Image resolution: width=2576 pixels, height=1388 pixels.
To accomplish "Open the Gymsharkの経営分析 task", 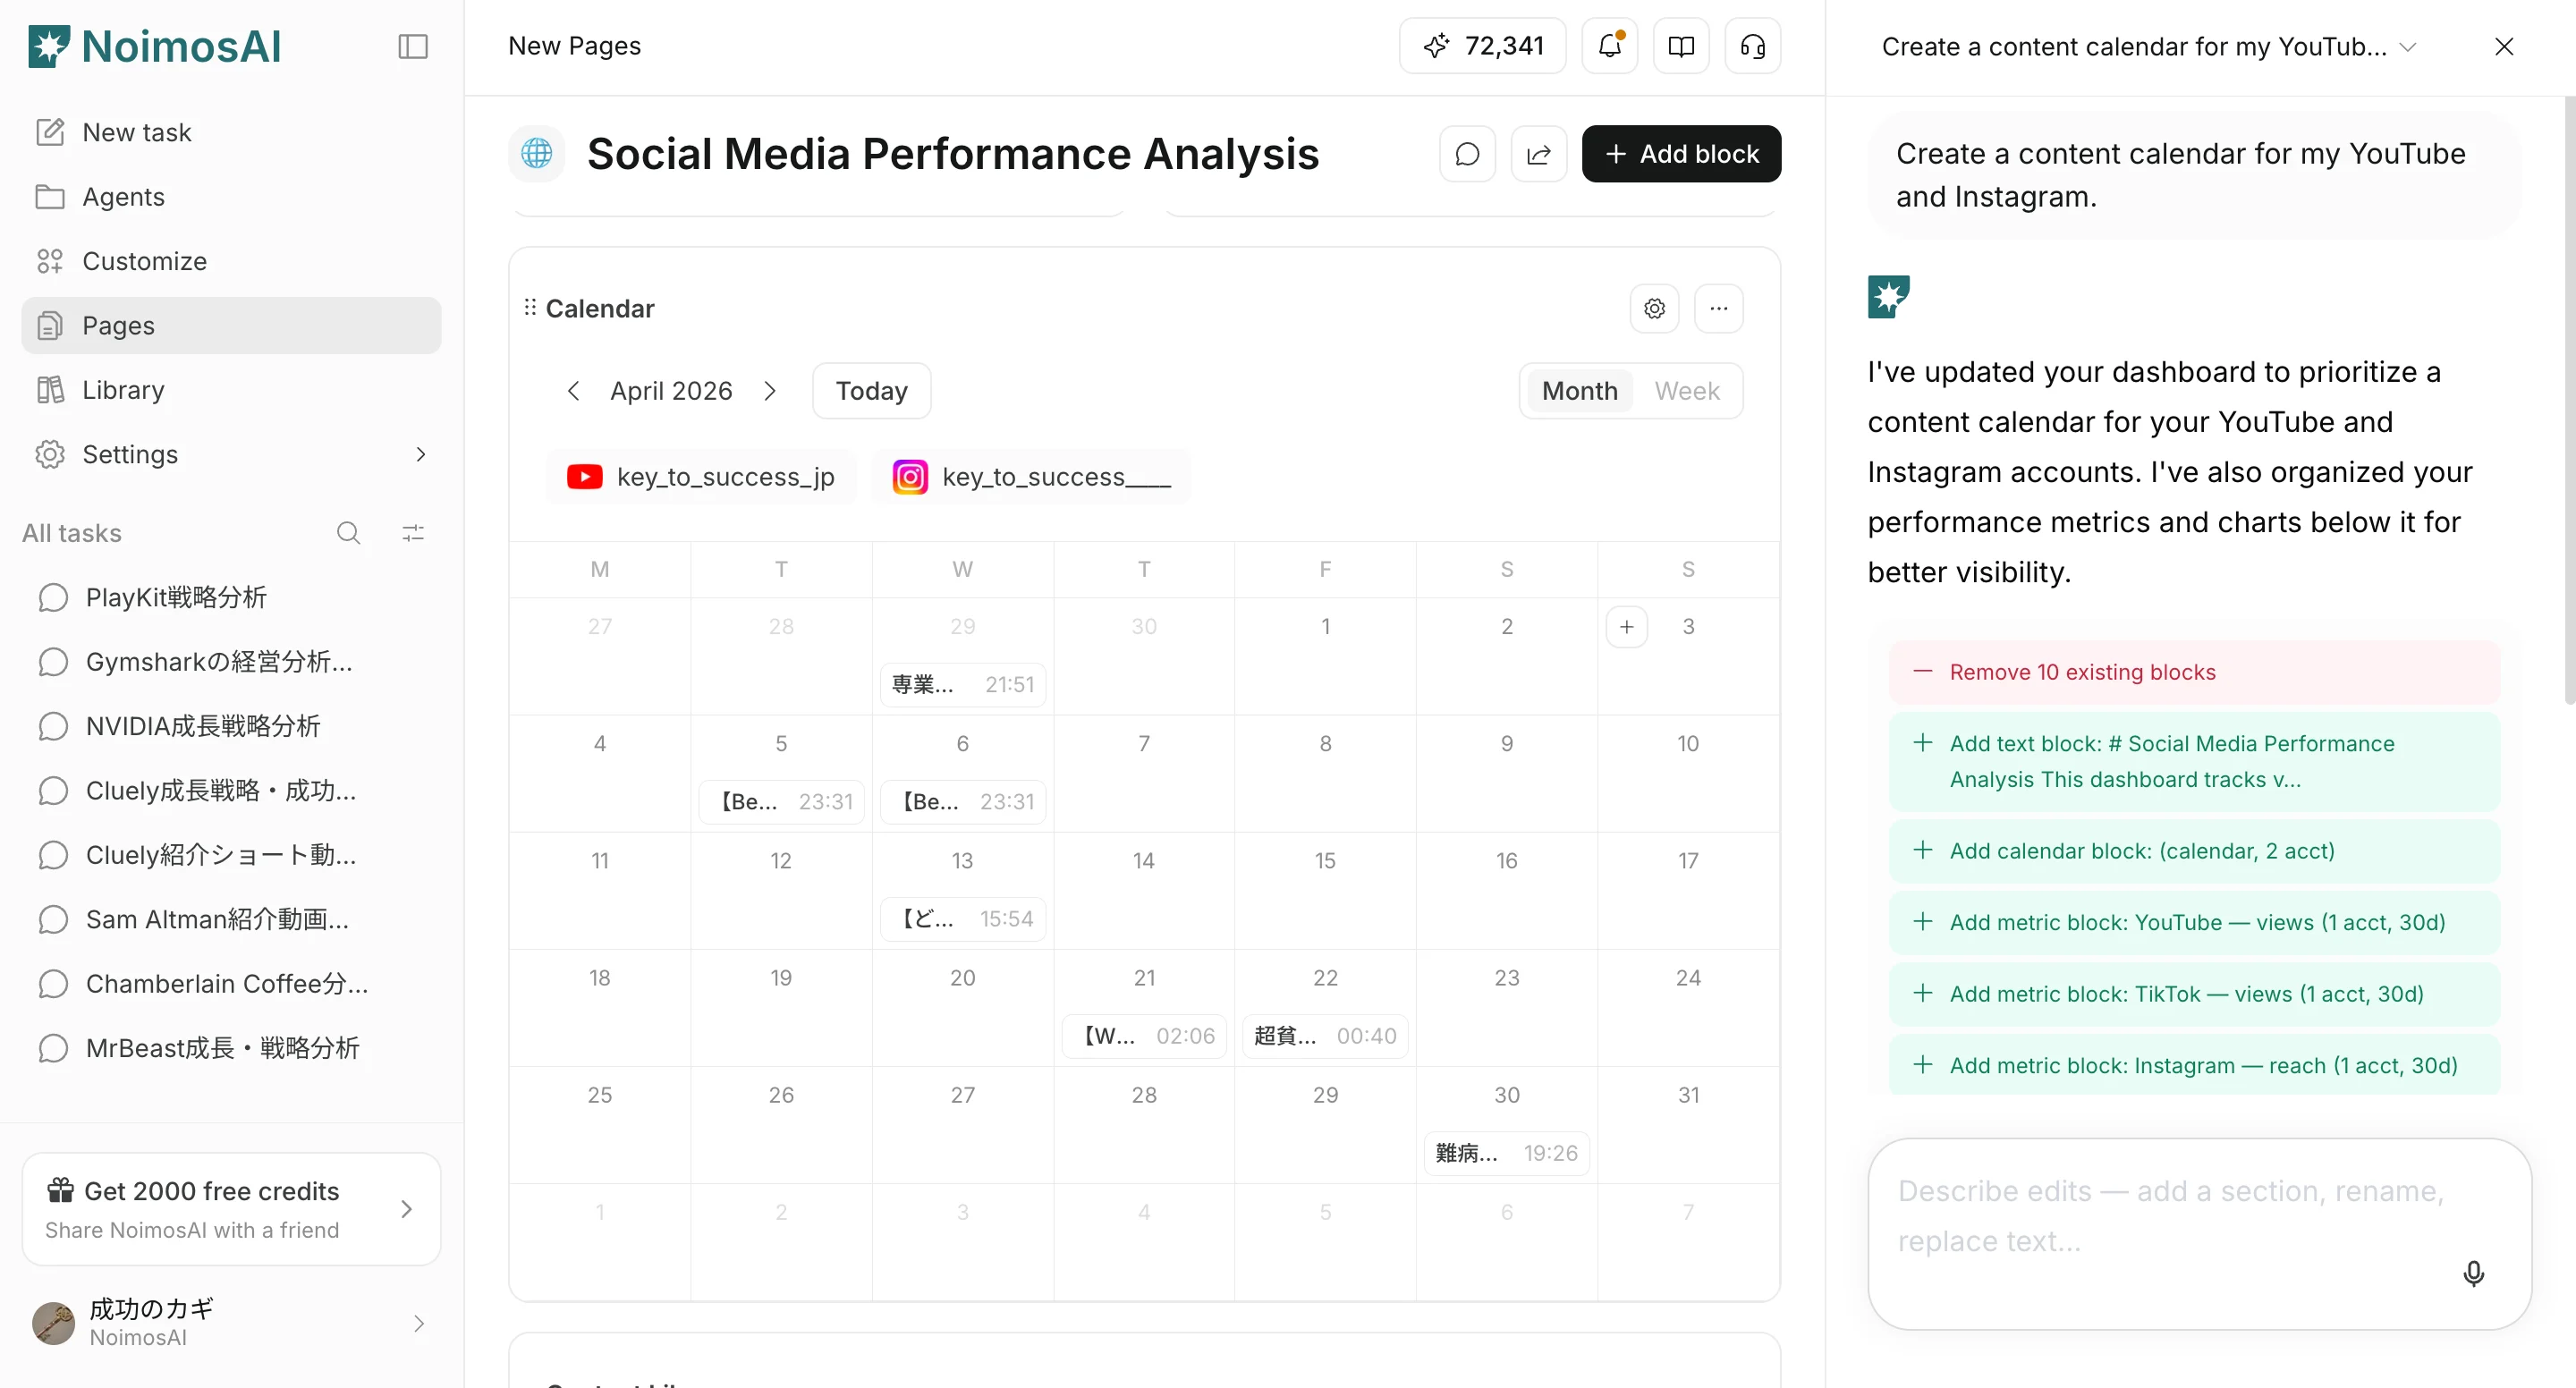I will pos(232,662).
